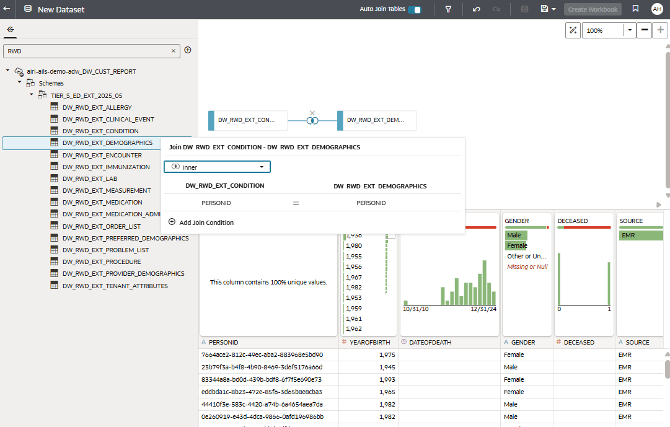The width and height of the screenshot is (670, 427).
Task: Clear the RWD search text
Action: click(174, 51)
